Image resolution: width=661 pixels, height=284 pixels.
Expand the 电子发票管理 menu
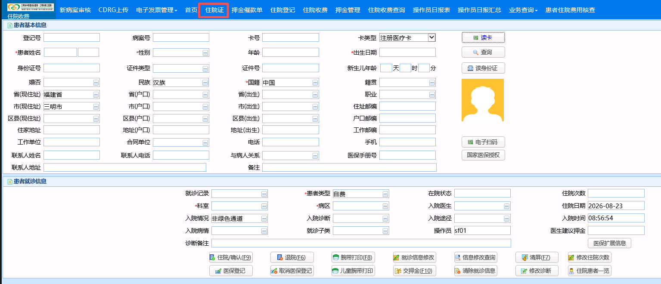(x=157, y=10)
